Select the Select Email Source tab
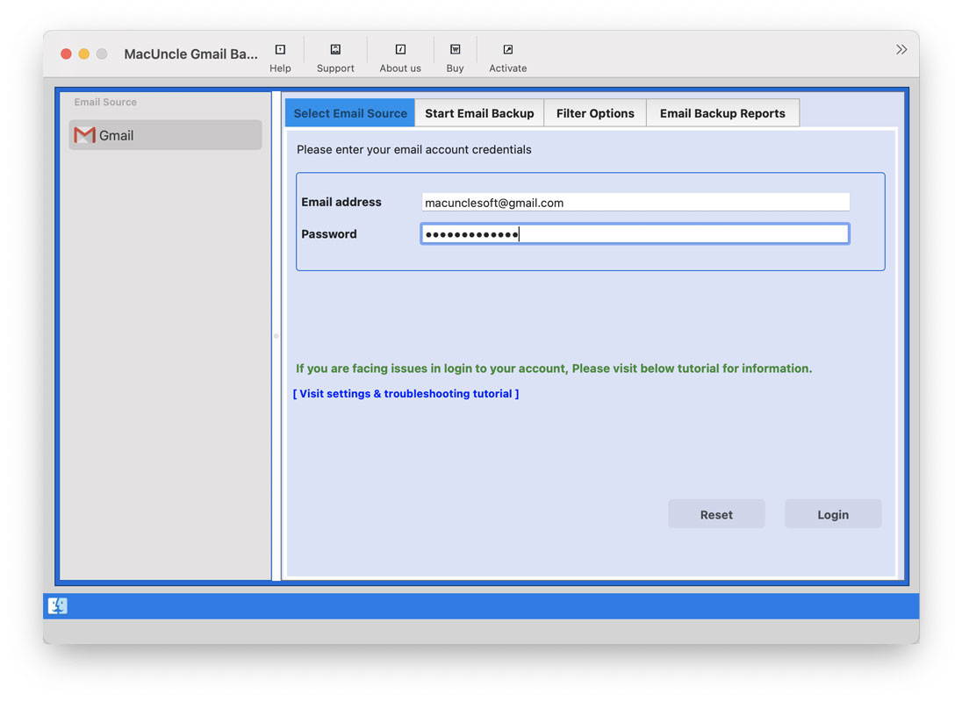Image resolution: width=962 pixels, height=701 pixels. point(349,112)
